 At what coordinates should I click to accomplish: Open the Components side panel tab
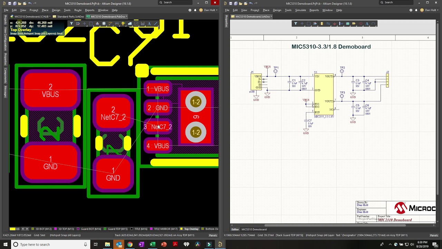[5, 75]
